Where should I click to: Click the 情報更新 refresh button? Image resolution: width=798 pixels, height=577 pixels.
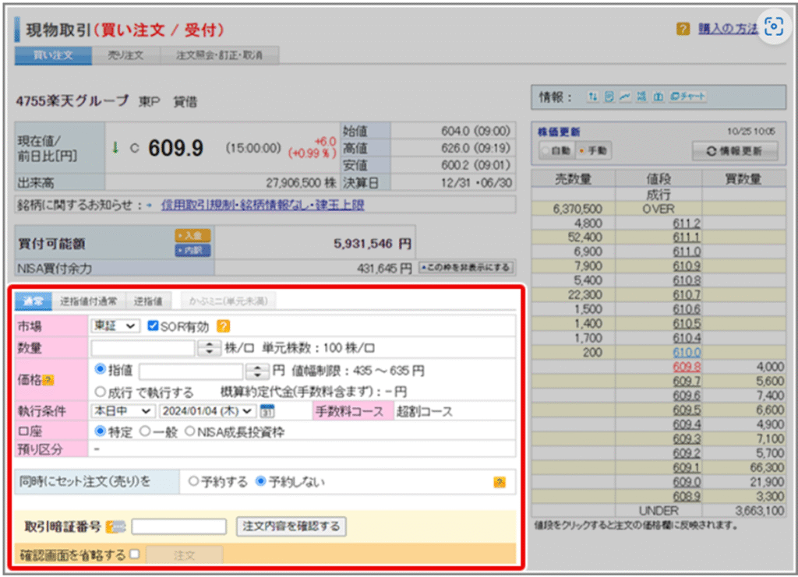(734, 151)
